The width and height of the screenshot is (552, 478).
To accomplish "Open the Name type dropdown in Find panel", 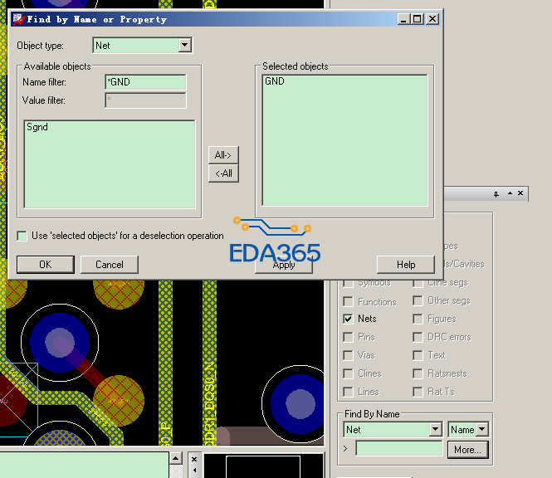I will pyautogui.click(x=481, y=429).
